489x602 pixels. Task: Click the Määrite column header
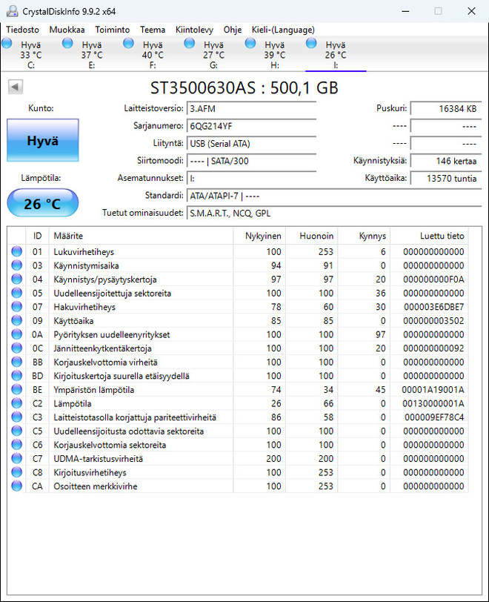(141, 236)
